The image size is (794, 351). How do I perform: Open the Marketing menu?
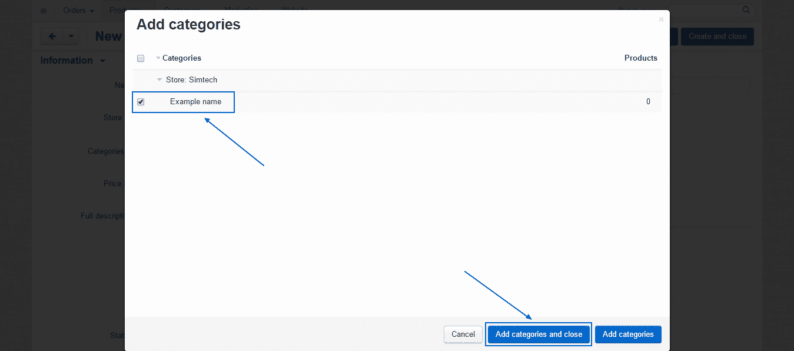[241, 10]
